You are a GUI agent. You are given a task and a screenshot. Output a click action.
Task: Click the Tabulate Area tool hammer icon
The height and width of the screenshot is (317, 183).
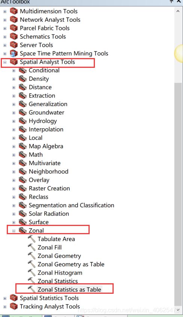[31, 239]
